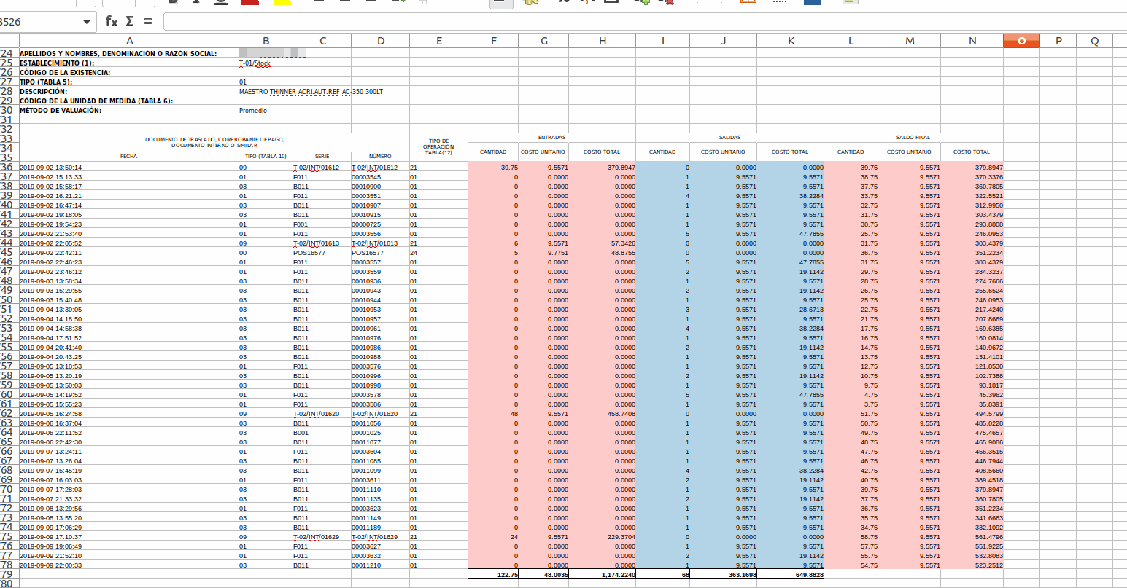
Task: Select the 'Promedio' cell
Action: pyautogui.click(x=266, y=110)
